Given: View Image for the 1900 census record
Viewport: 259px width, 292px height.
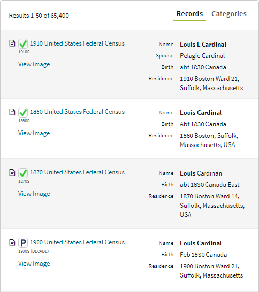Looking at the screenshot, I should (x=34, y=264).
